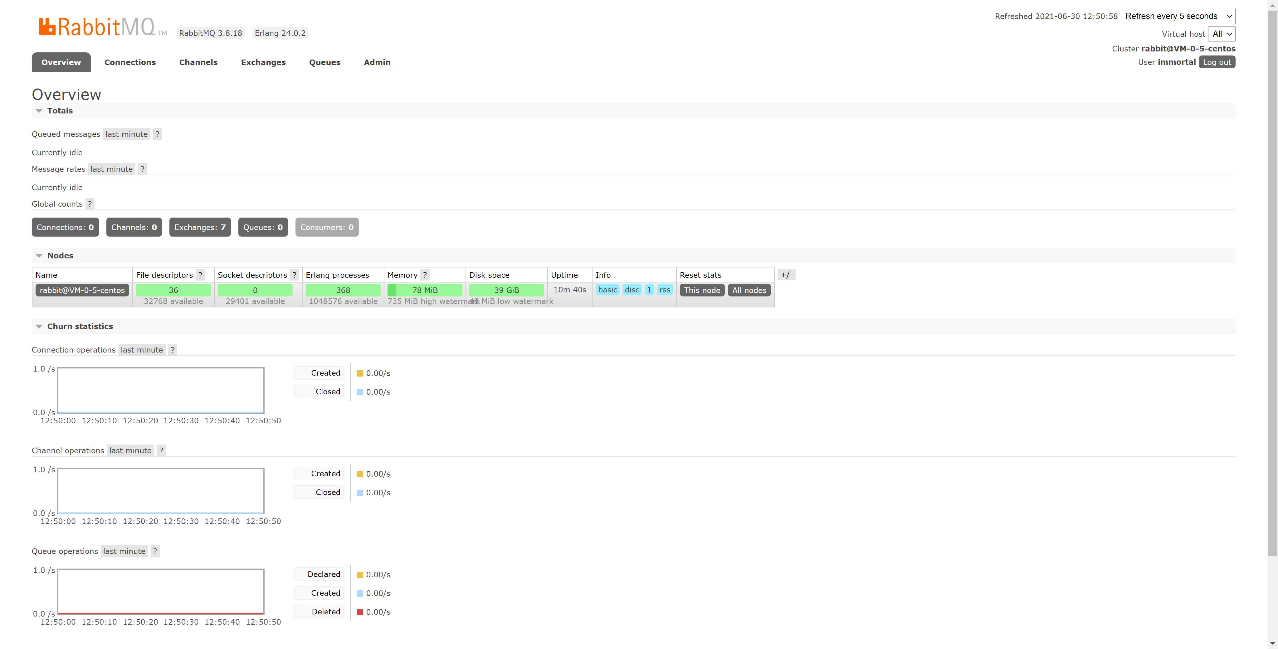1278x649 pixels.
Task: Click the Log out button
Action: [x=1217, y=62]
